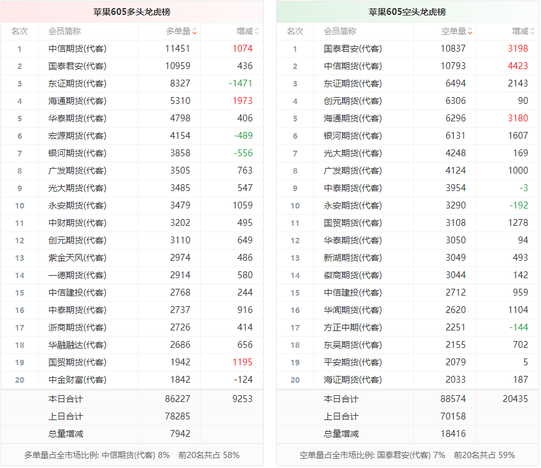Select 银河期货(代客) in short ranking
Screen dimensions: 541x468
pyautogui.click(x=353, y=136)
